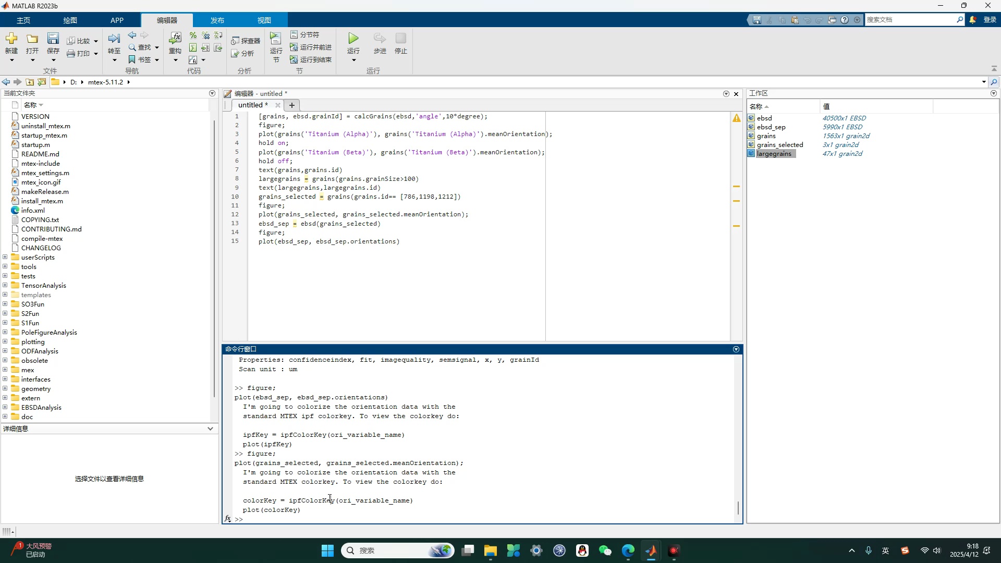Close the untitled editor tab
1001x563 pixels.
click(x=278, y=105)
